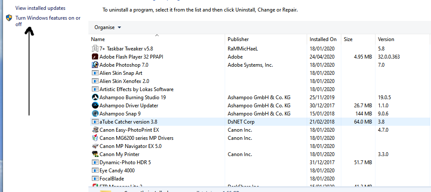The width and height of the screenshot is (431, 192).
Task: Sort programs by Publisher column header
Action: pyautogui.click(x=238, y=39)
